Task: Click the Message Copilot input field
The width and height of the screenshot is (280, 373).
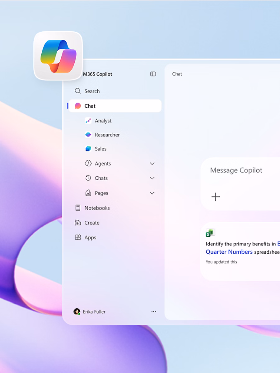Action: pos(240,184)
